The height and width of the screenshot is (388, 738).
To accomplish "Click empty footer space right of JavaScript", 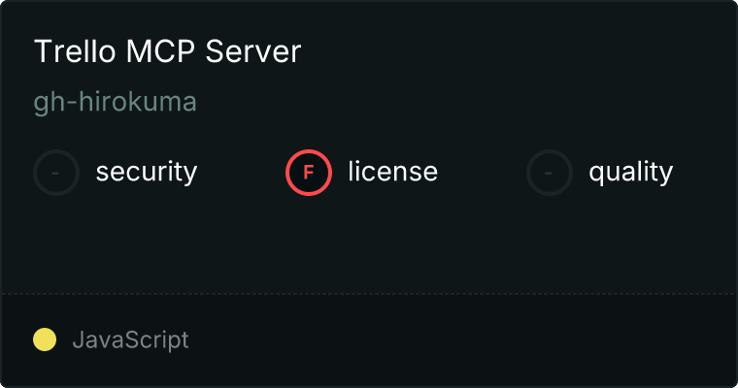I will (x=466, y=339).
